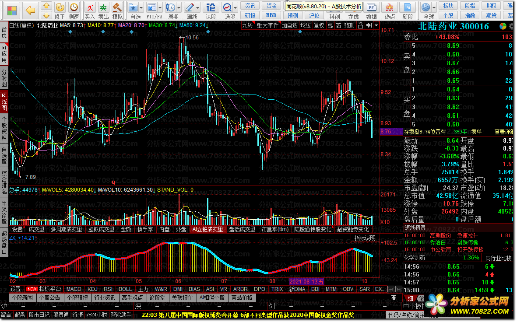The height and width of the screenshot is (322, 517).
Task: Toggle the 预测 forecast in chart toolbar
Action: 349,25
